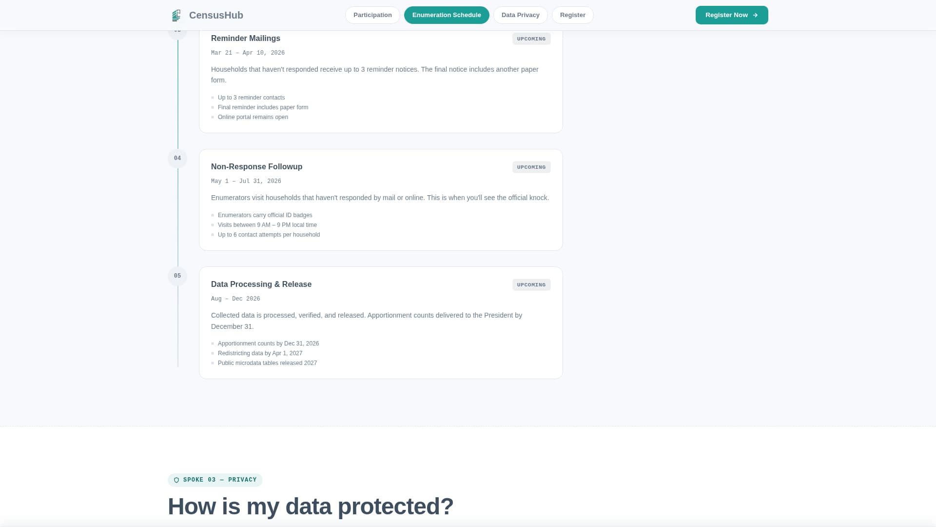Click 'Apportionment counts by Dec 31, 2026' bullet
Viewport: 936px width, 527px height.
pos(268,344)
